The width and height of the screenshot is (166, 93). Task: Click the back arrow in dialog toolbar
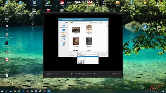click(x=93, y=22)
